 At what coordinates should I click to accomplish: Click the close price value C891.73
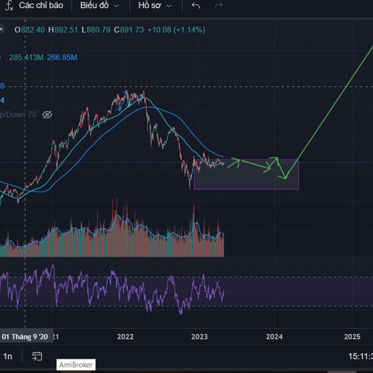click(129, 30)
